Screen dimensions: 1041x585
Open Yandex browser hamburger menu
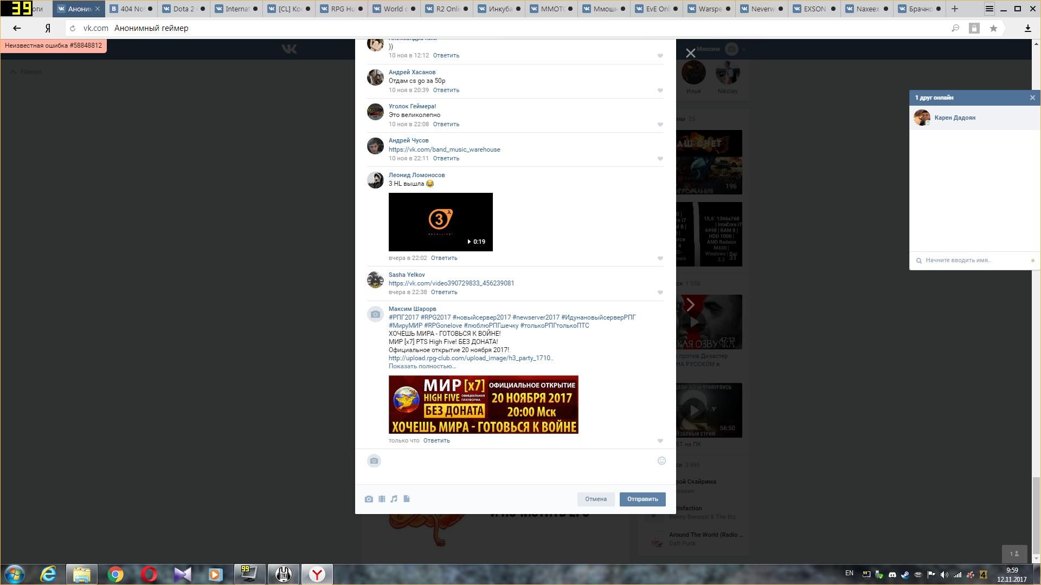coord(989,9)
